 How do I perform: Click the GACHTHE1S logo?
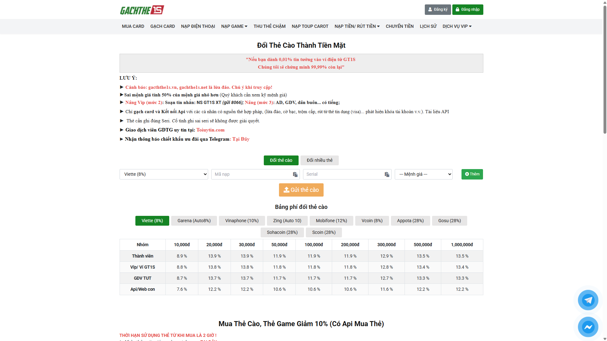pos(141,9)
